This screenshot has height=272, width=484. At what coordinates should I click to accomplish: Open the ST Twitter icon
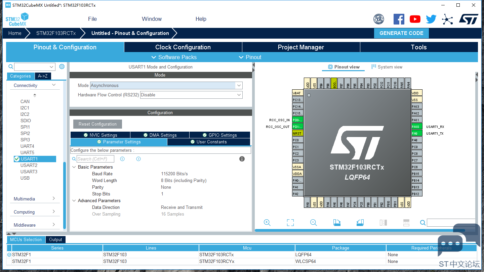(x=431, y=19)
